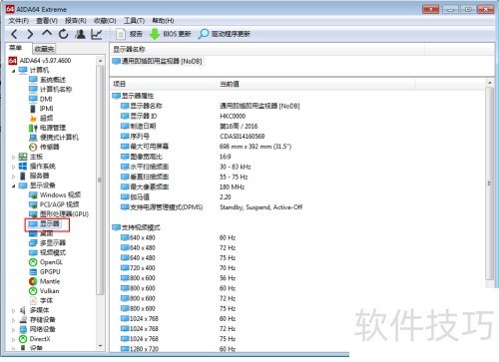499x362 pixels.
Task: Select the DMI tree item
Action: [x=41, y=99]
